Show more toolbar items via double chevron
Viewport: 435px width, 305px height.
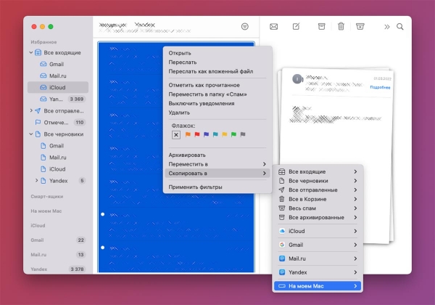pyautogui.click(x=386, y=27)
